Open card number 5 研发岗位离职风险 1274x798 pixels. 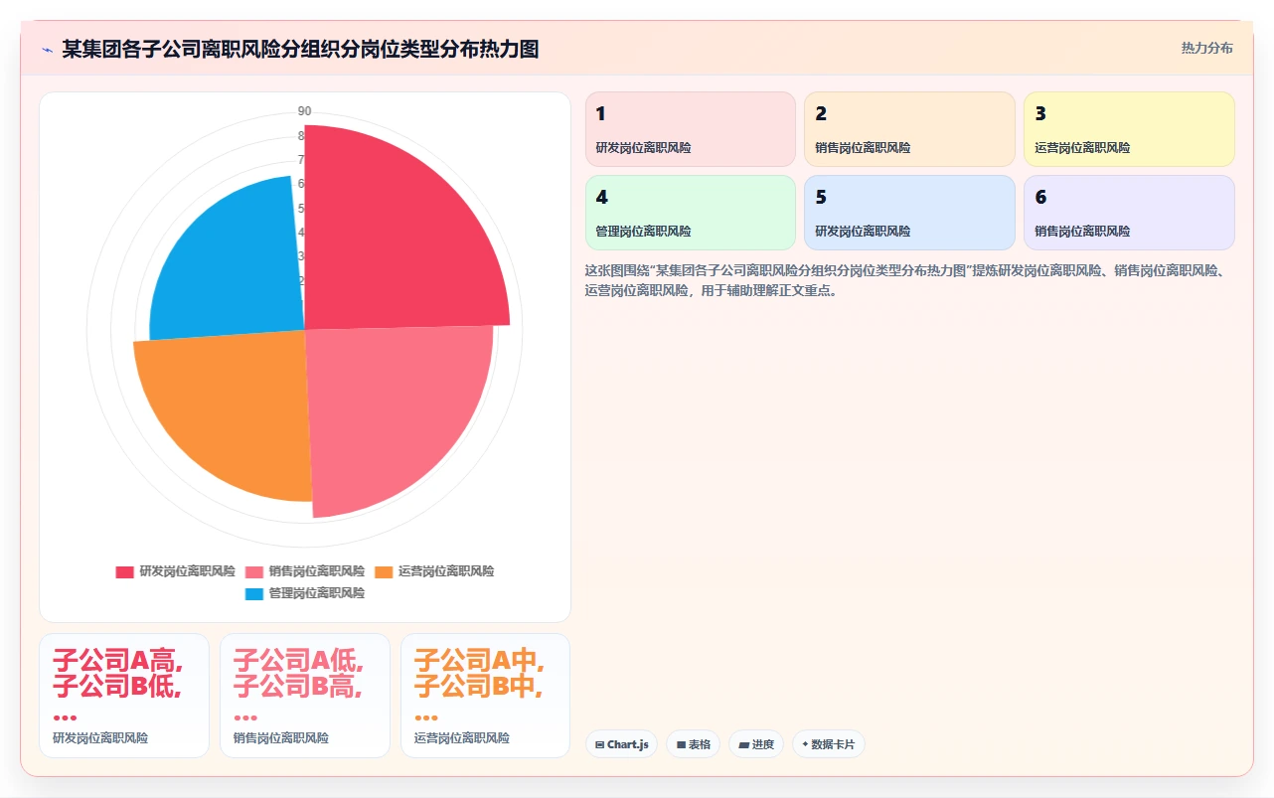tap(909, 213)
